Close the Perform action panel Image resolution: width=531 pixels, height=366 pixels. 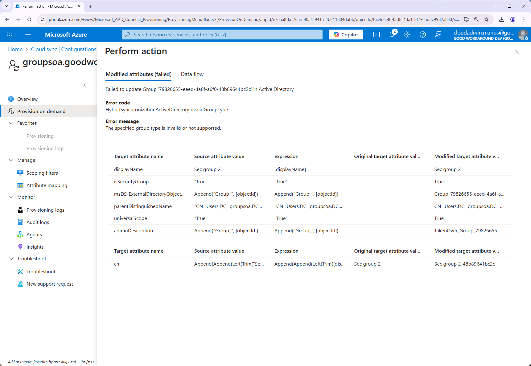[x=517, y=52]
